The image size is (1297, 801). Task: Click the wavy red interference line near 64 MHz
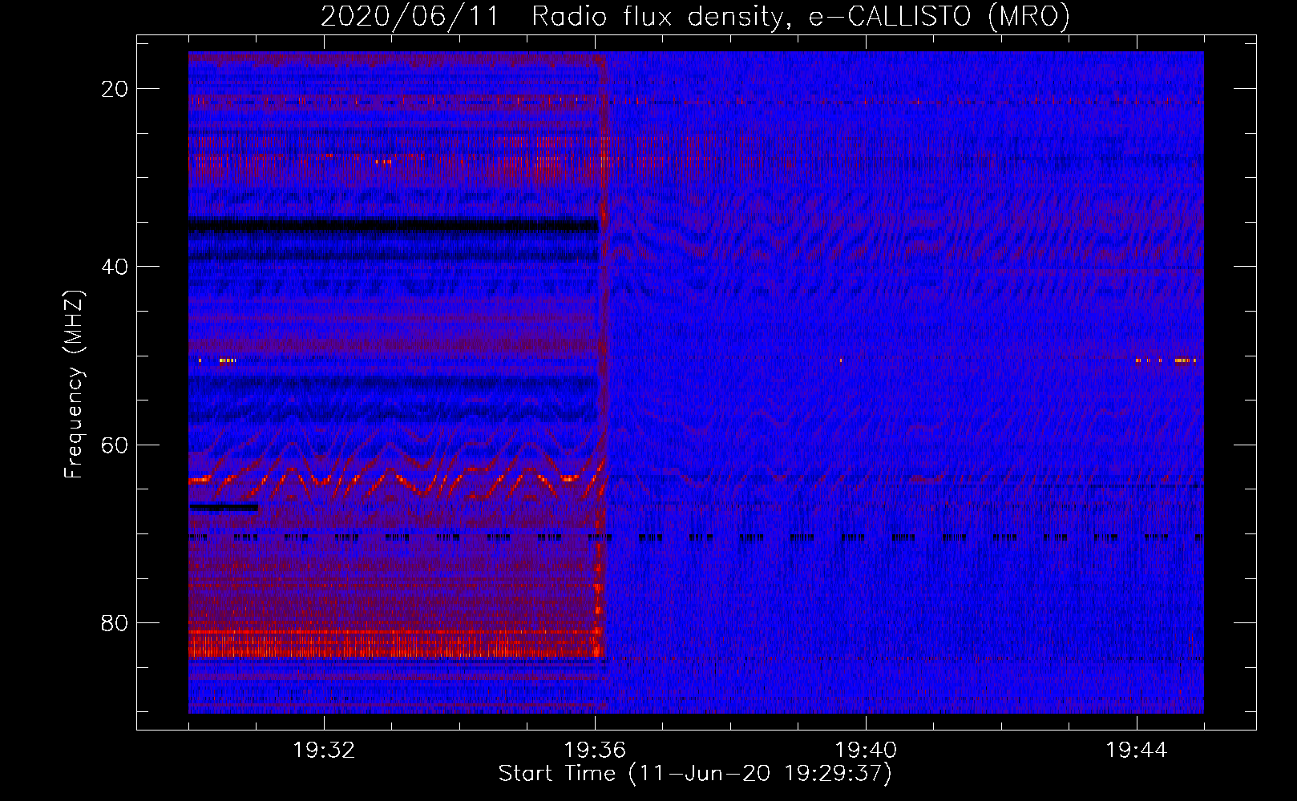pyautogui.click(x=398, y=480)
